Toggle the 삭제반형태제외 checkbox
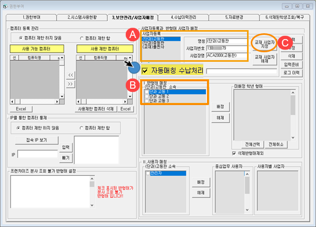Viewport: 316px width, 227px height. pyautogui.click(x=235, y=153)
